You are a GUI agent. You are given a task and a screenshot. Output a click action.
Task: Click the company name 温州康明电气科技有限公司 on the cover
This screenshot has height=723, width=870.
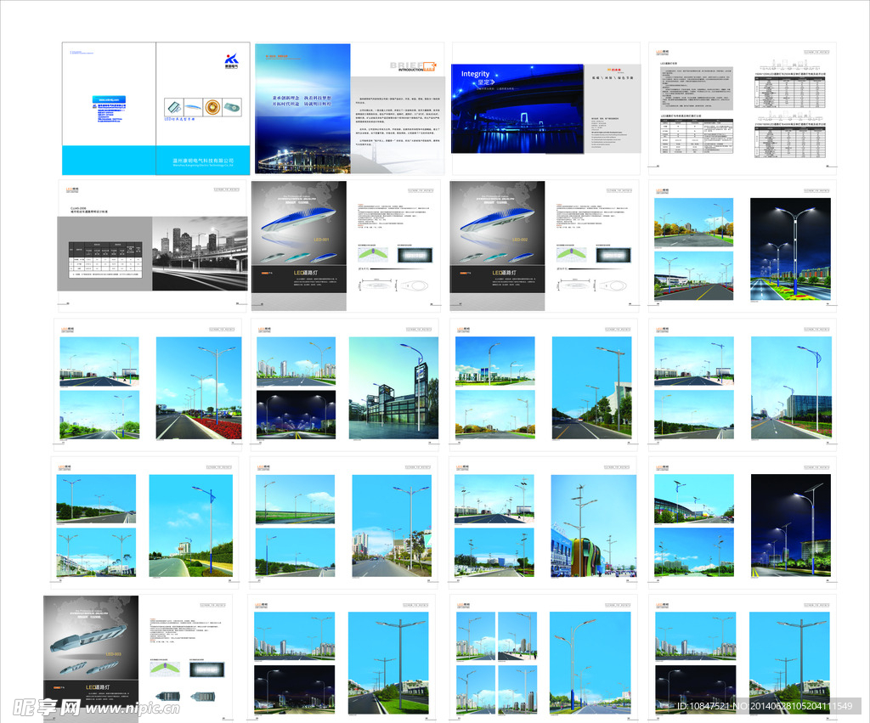pyautogui.click(x=203, y=161)
